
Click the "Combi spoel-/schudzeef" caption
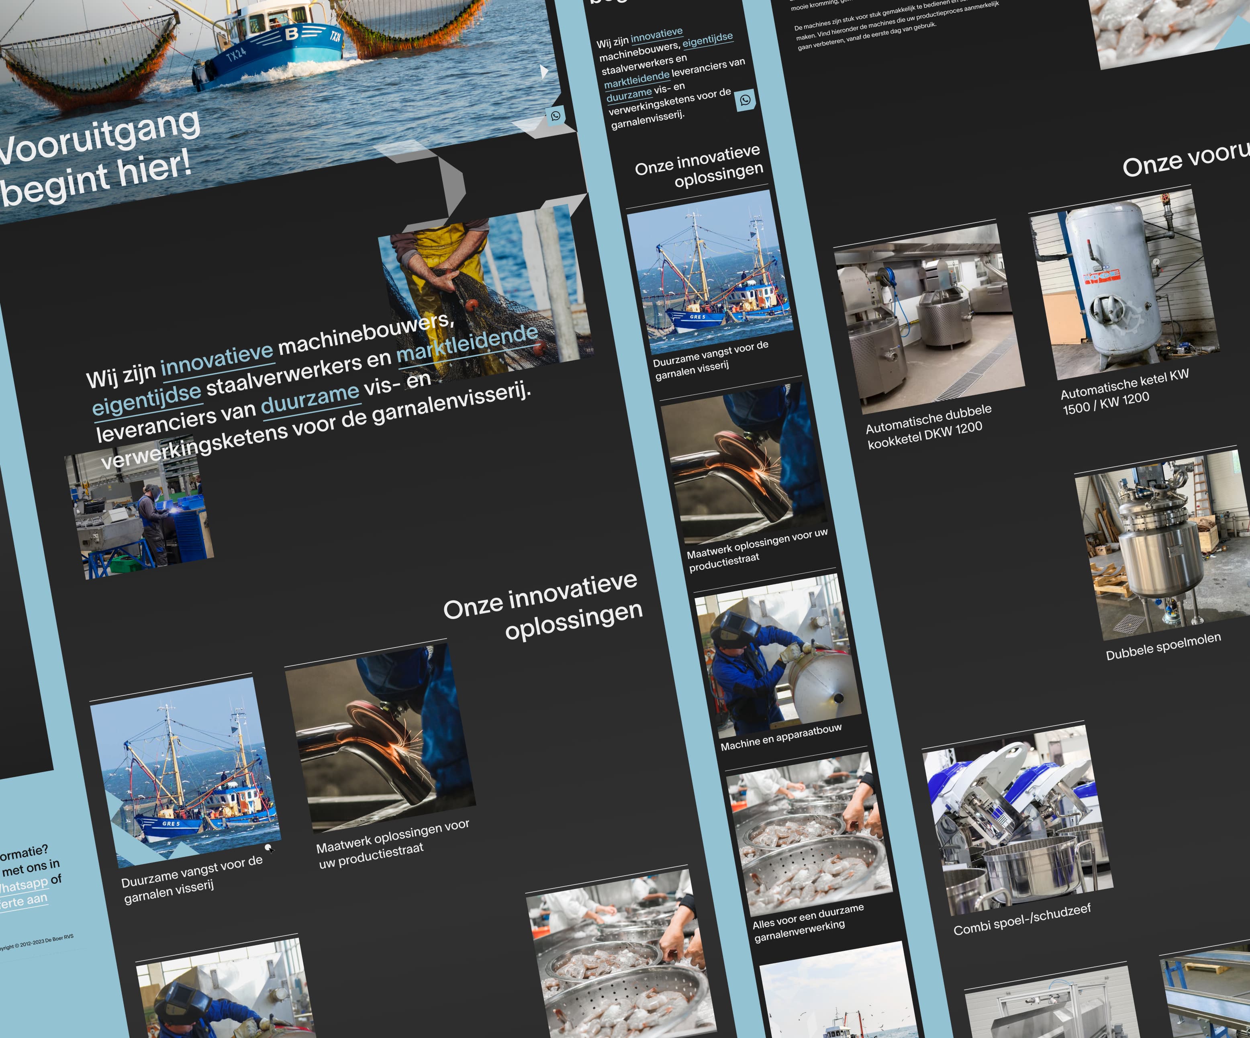1022,919
